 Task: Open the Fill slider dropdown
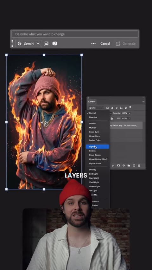click(x=130, y=119)
